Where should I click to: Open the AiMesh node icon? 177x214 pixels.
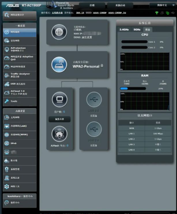coord(59,133)
